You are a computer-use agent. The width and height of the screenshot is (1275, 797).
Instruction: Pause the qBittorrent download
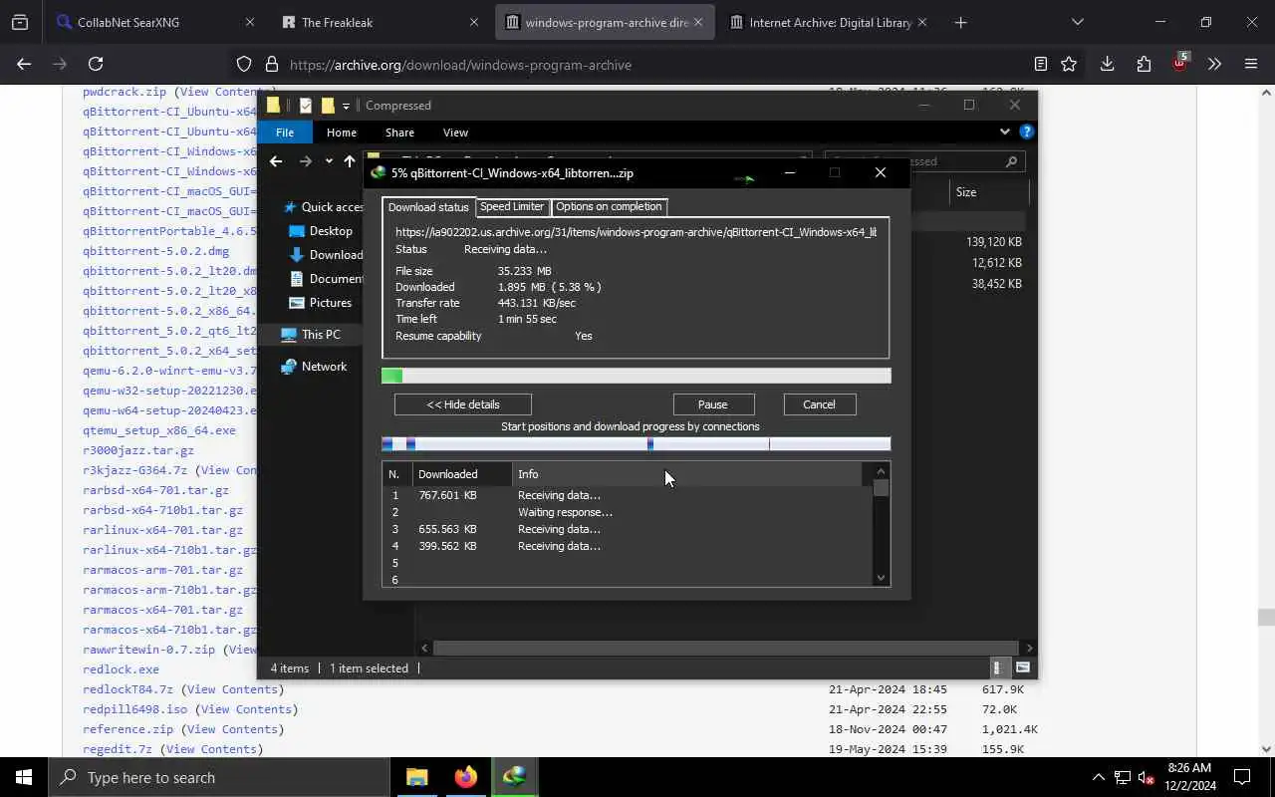[x=713, y=404]
